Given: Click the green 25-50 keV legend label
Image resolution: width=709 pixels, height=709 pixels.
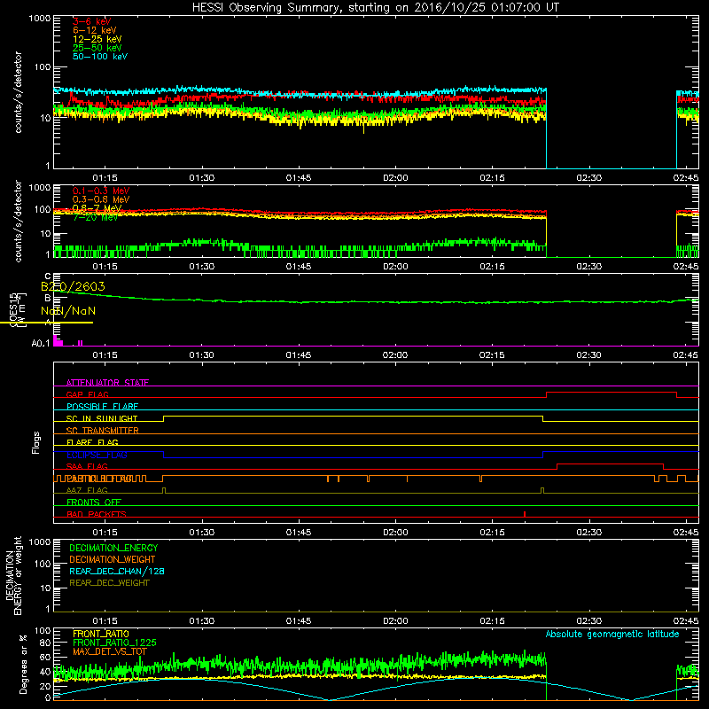Looking at the screenshot, I should click(x=97, y=48).
